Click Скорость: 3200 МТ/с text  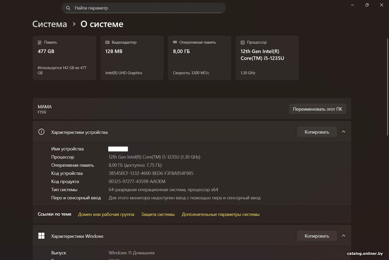191,73
